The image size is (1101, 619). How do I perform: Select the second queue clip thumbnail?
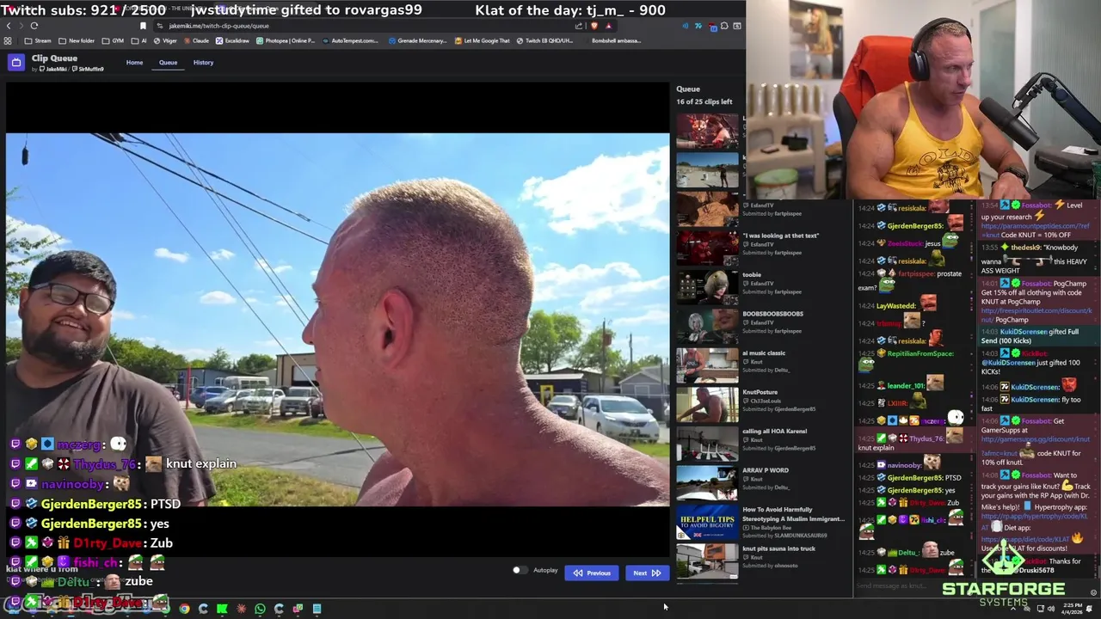707,169
